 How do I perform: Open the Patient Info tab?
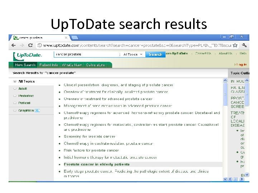point(48,65)
